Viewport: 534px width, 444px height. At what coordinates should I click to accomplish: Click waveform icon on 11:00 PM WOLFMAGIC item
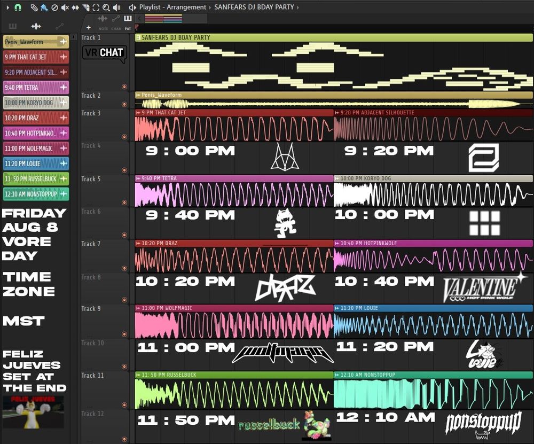(64, 148)
